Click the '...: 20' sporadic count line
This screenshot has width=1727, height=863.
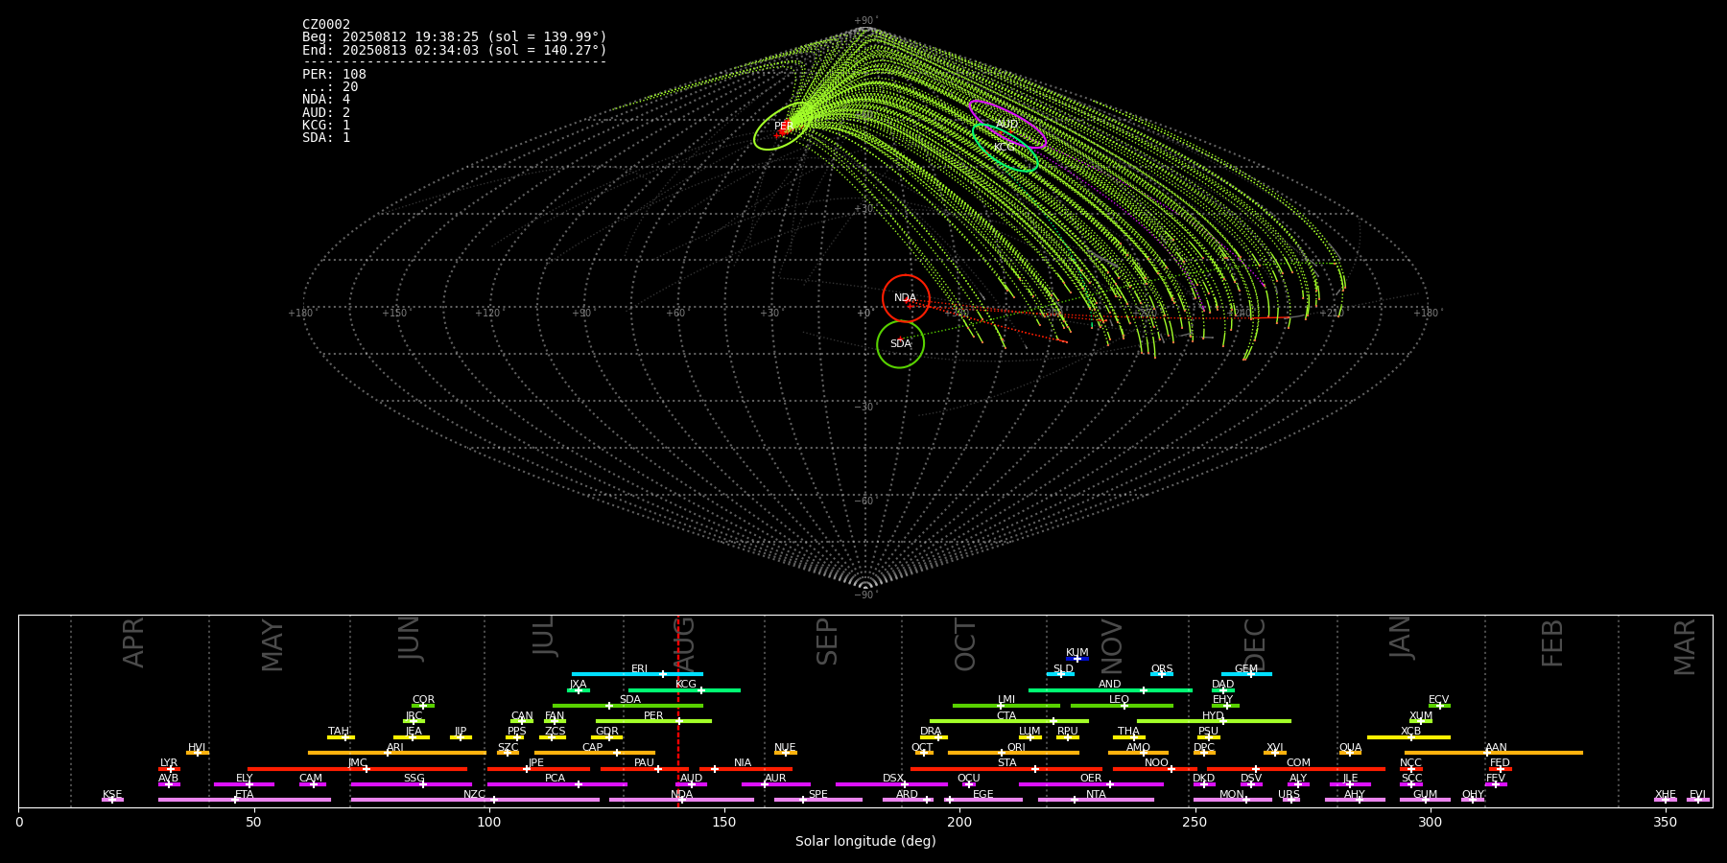330,87
